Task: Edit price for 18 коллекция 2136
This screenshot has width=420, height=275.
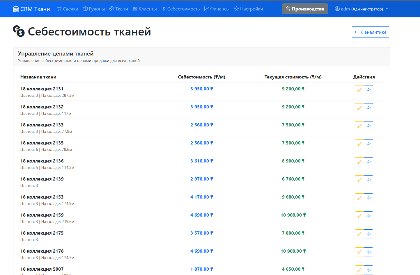Action: (x=359, y=162)
